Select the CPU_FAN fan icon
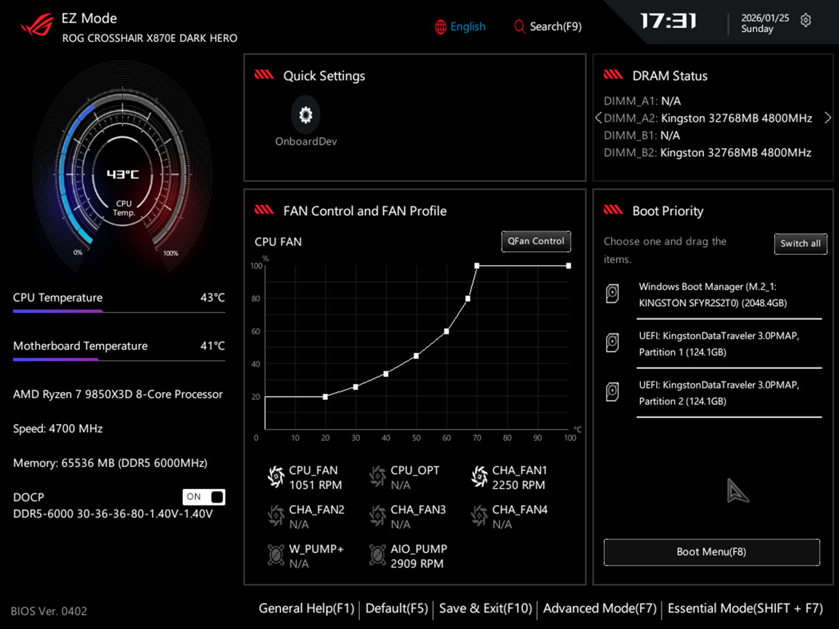The image size is (839, 629). [x=276, y=477]
